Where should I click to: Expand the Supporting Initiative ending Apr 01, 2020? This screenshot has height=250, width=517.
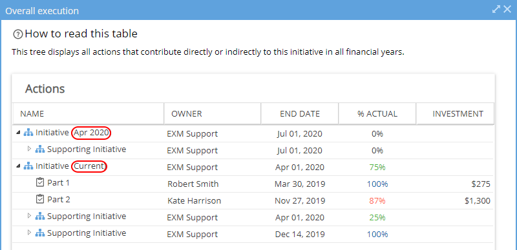(29, 216)
